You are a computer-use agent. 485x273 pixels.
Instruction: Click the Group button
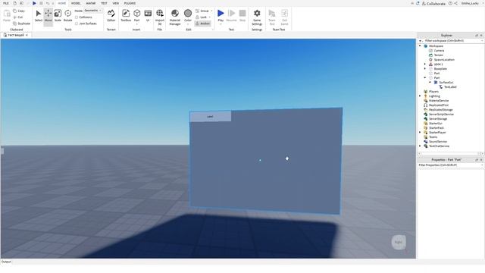click(x=202, y=11)
